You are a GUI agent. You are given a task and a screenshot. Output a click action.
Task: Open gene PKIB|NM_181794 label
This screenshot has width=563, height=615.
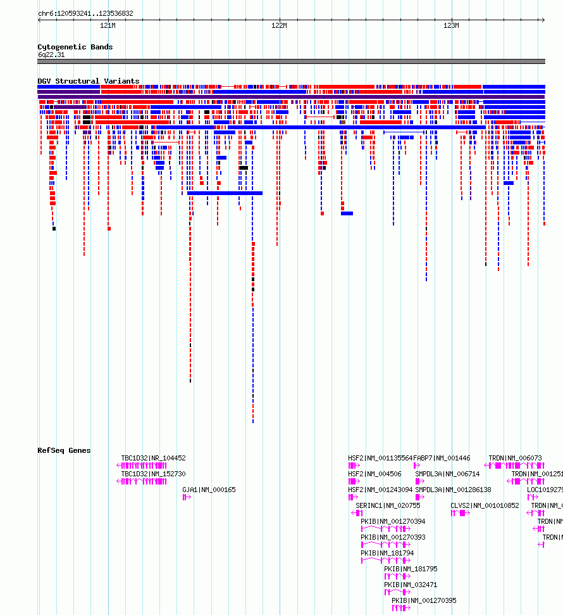(x=387, y=553)
